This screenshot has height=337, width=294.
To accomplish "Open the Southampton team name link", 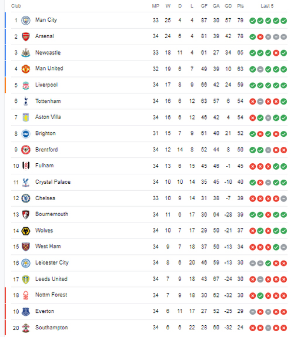I will click(x=52, y=328).
